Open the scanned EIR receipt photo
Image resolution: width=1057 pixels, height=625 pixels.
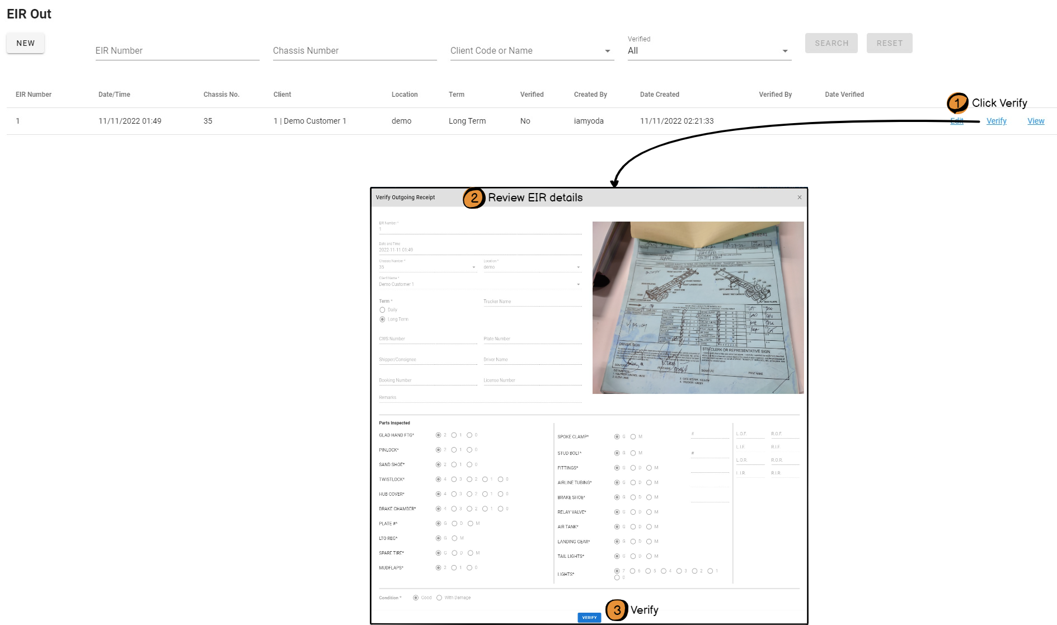point(698,308)
